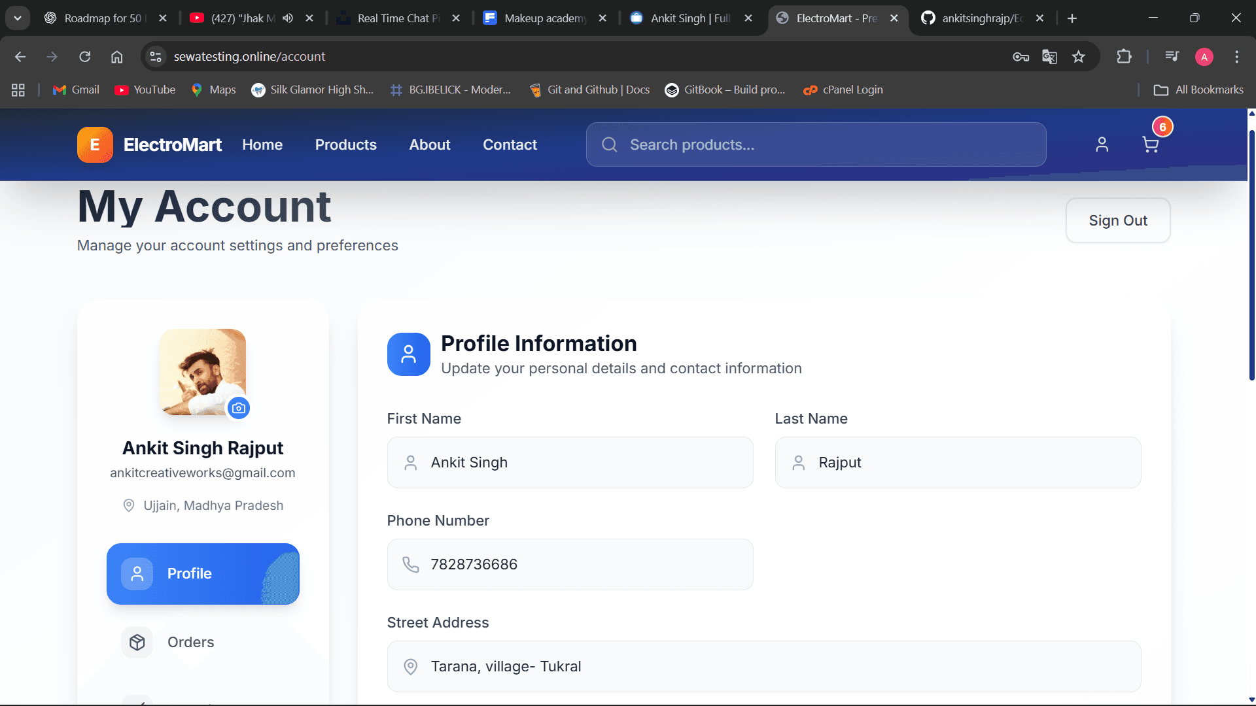Click the ElectroMart orange logo
This screenshot has width=1256, height=706.
[95, 144]
